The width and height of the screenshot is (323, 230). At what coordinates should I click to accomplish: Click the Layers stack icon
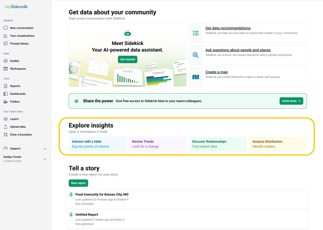point(6,119)
